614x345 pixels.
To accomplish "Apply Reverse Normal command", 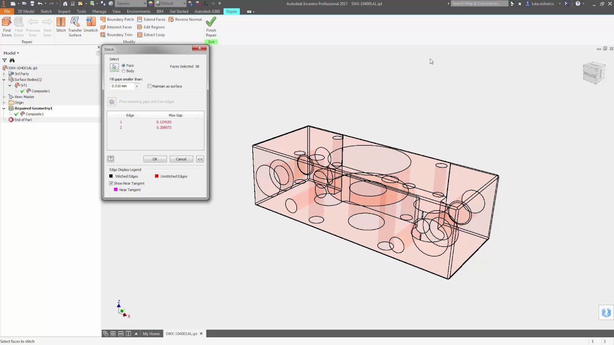I will [185, 19].
